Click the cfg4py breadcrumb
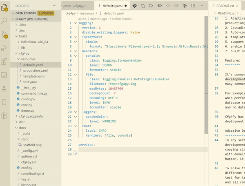245x186 pixels. pyautogui.click(x=71, y=13)
